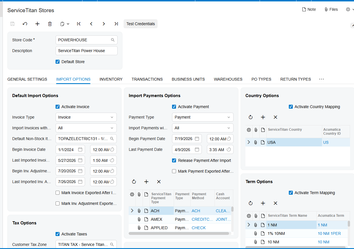Delete row from Country Options grid
This screenshot has width=354, height=249.
(275, 117)
